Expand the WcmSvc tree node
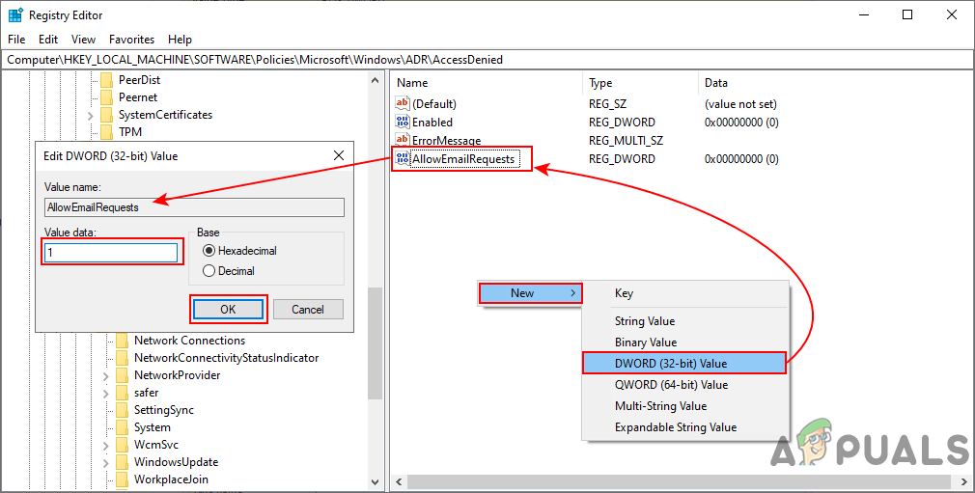Image resolution: width=975 pixels, height=493 pixels. pos(106,446)
